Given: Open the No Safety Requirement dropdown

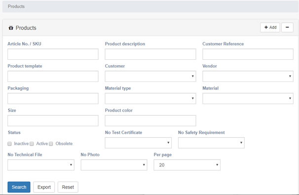Looking at the screenshot, I should click(211, 143).
